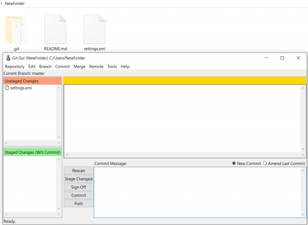This screenshot has width=308, height=225.
Task: Click the left arrow of Staged Changes horizontal scrollbar
Action: [6, 214]
